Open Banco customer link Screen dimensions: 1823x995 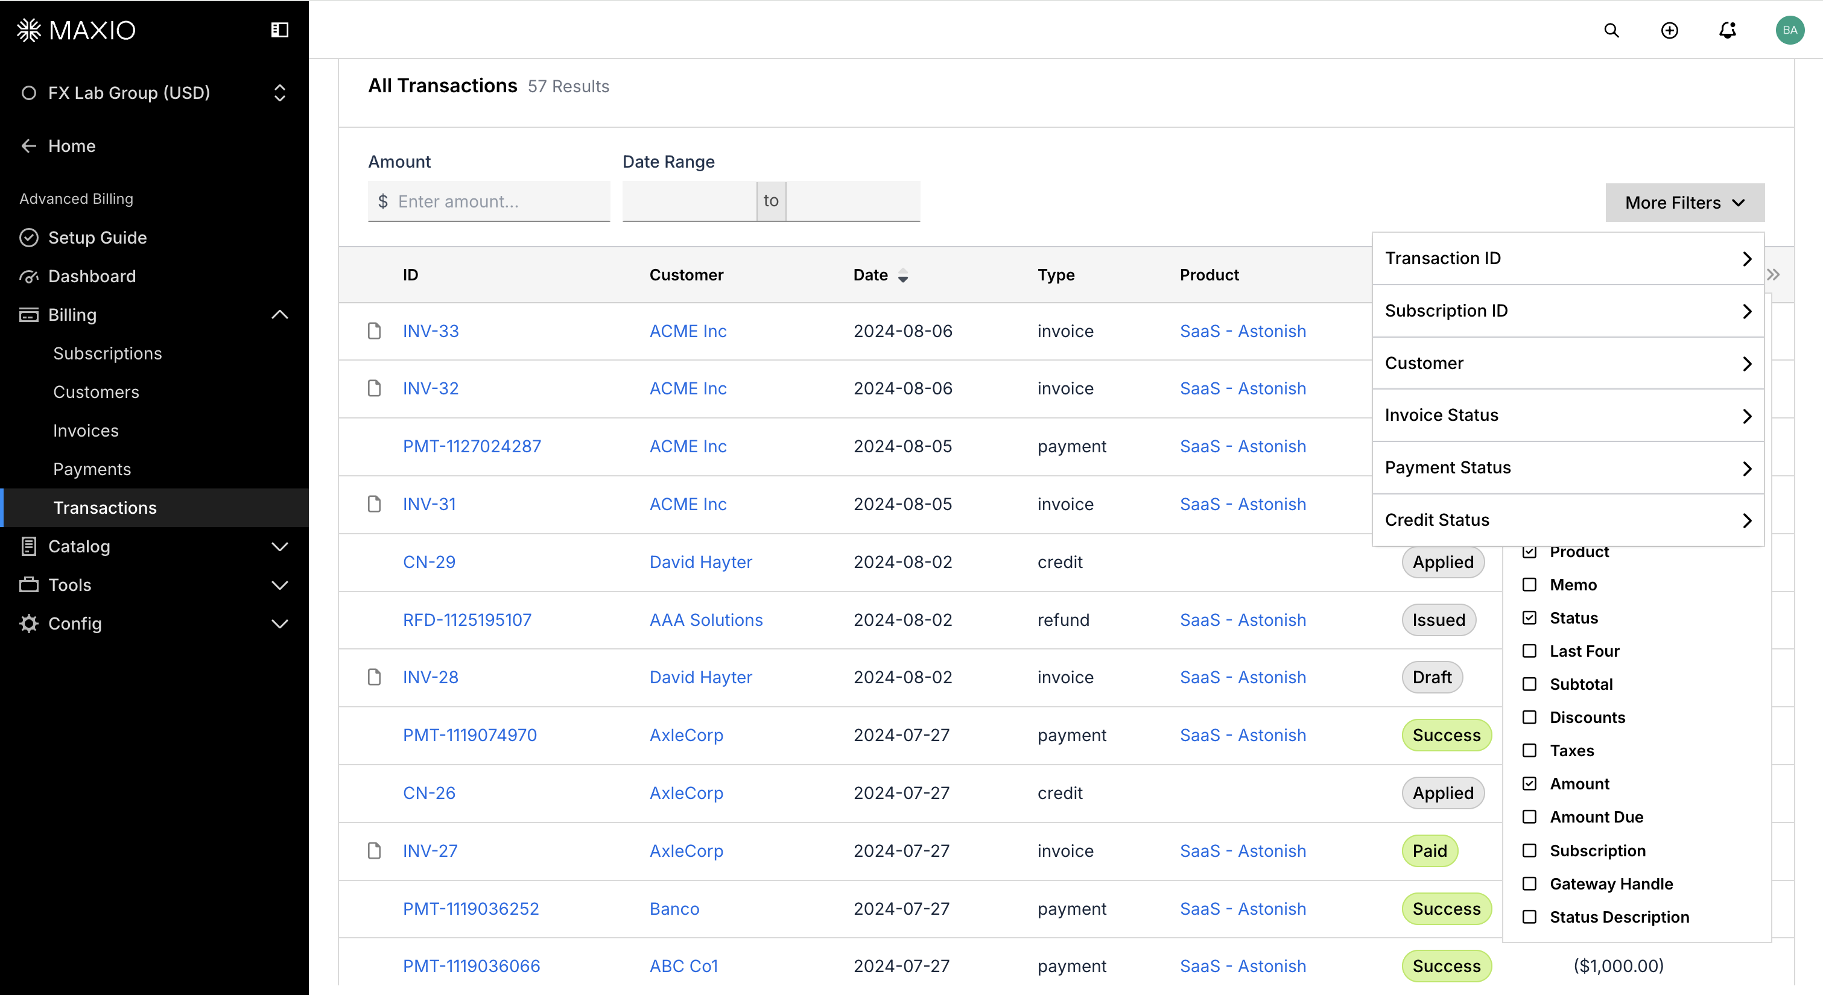coord(674,908)
